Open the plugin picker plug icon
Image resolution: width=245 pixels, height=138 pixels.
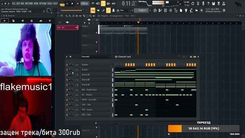click(186, 10)
